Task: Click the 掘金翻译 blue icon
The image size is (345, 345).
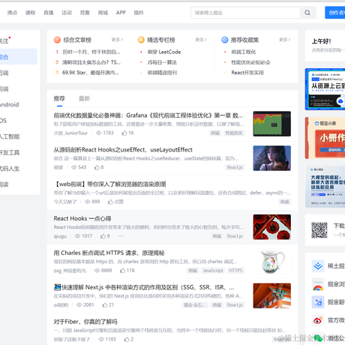Action: 318,302
